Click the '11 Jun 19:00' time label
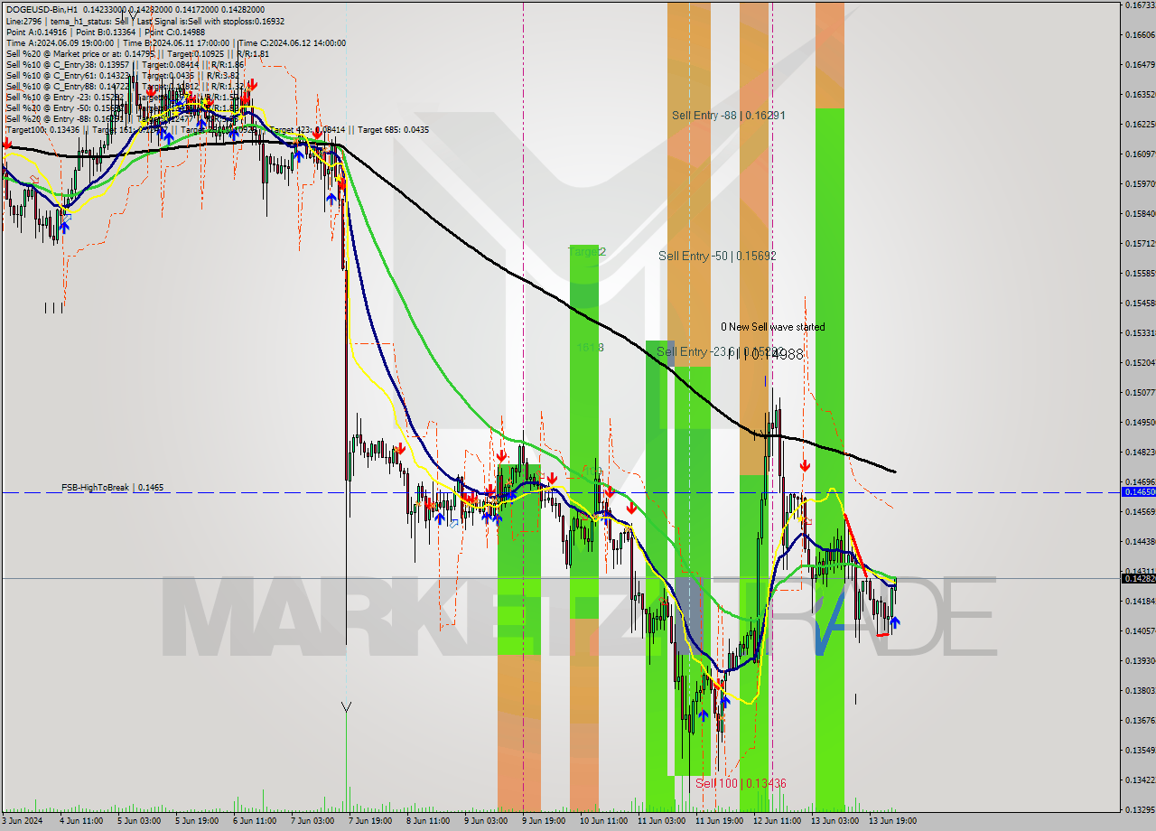This screenshot has width=1156, height=831. click(718, 821)
